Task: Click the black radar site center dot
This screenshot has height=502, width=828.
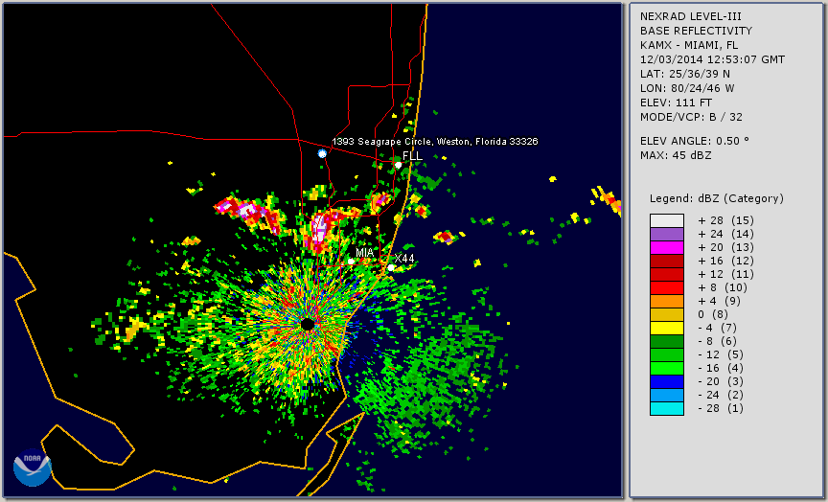Action: pos(308,324)
